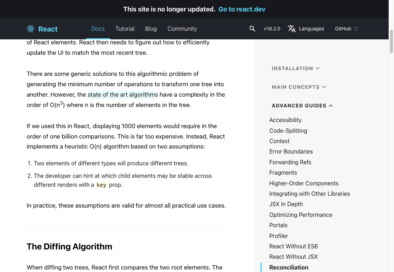Switch to the Docs tab
The width and height of the screenshot is (394, 272).
[98, 29]
